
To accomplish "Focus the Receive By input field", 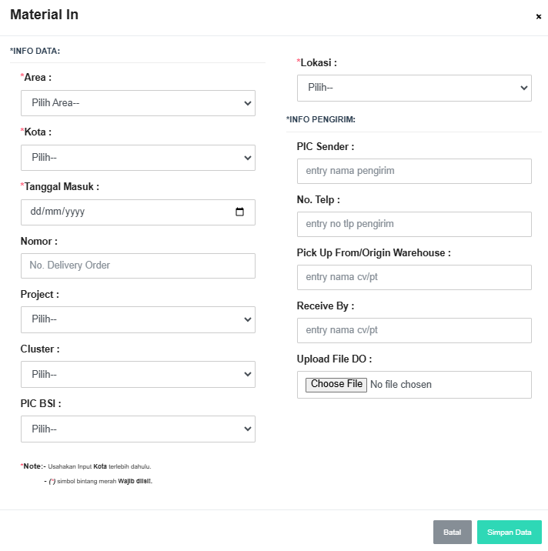I will [x=414, y=330].
